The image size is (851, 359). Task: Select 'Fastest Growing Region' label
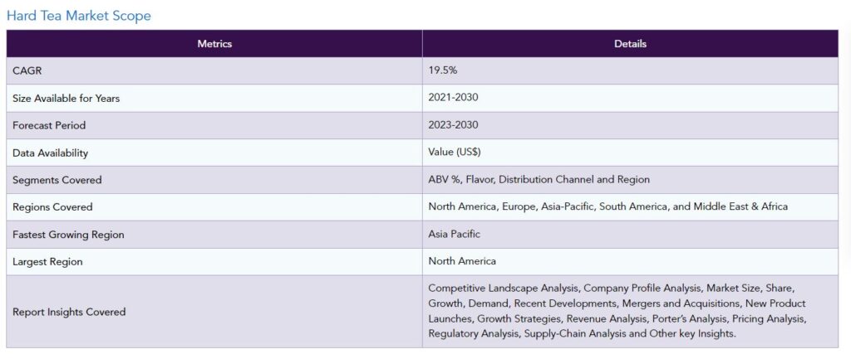(x=68, y=235)
